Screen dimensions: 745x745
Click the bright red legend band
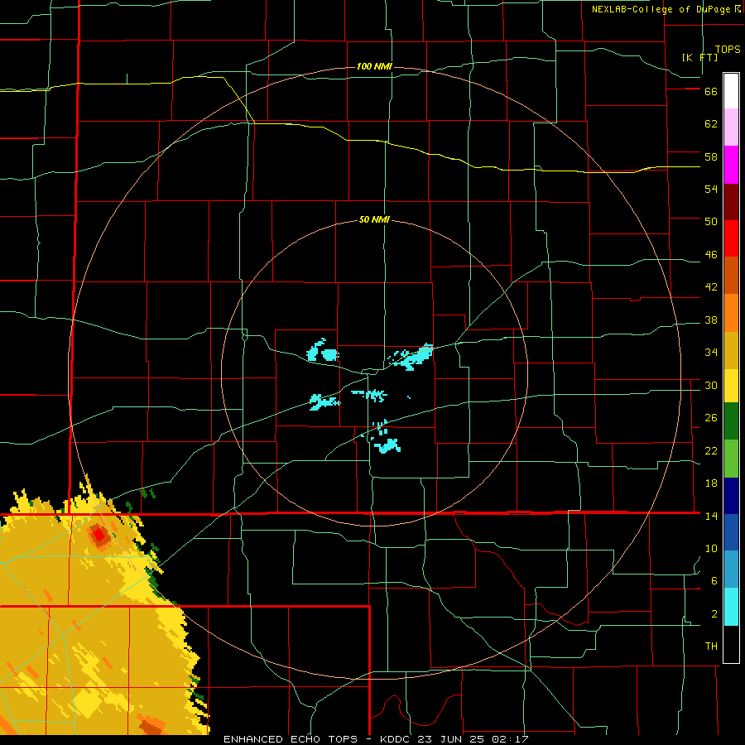[x=731, y=239]
